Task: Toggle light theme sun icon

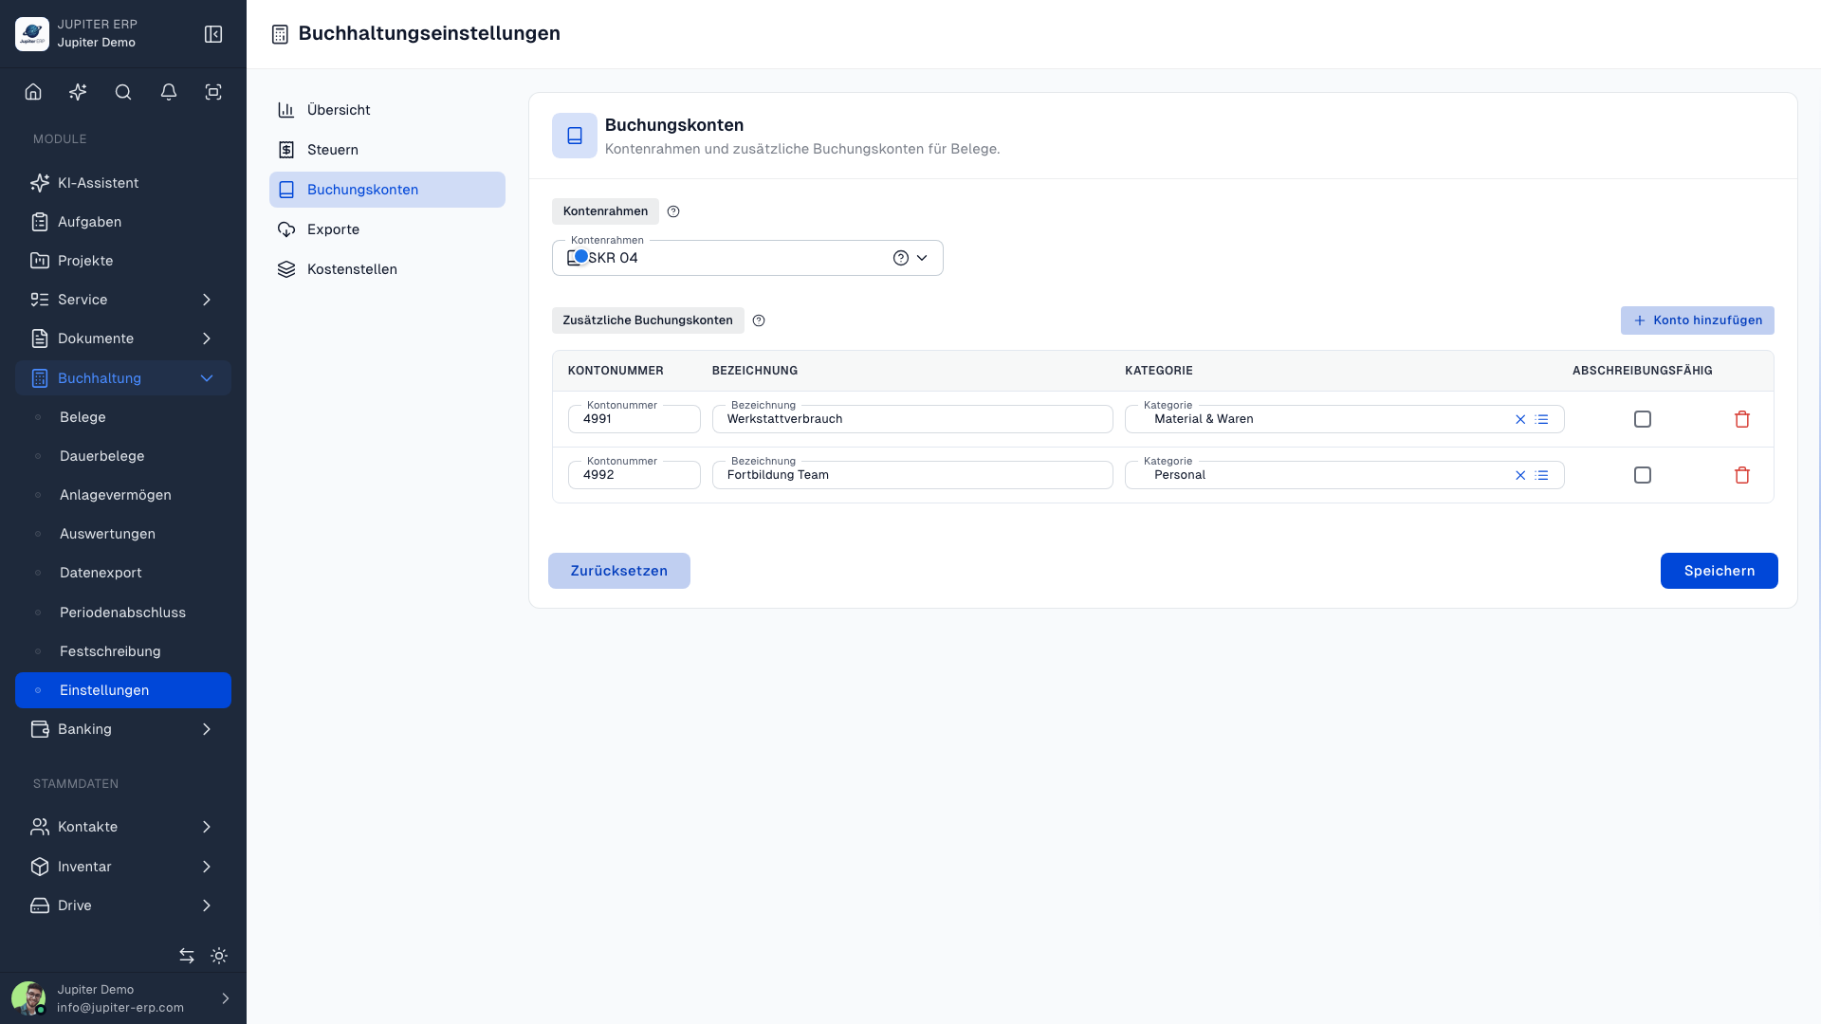Action: click(219, 956)
